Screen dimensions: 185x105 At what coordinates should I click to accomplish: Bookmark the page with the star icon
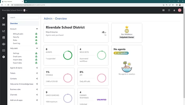click(173, 5)
